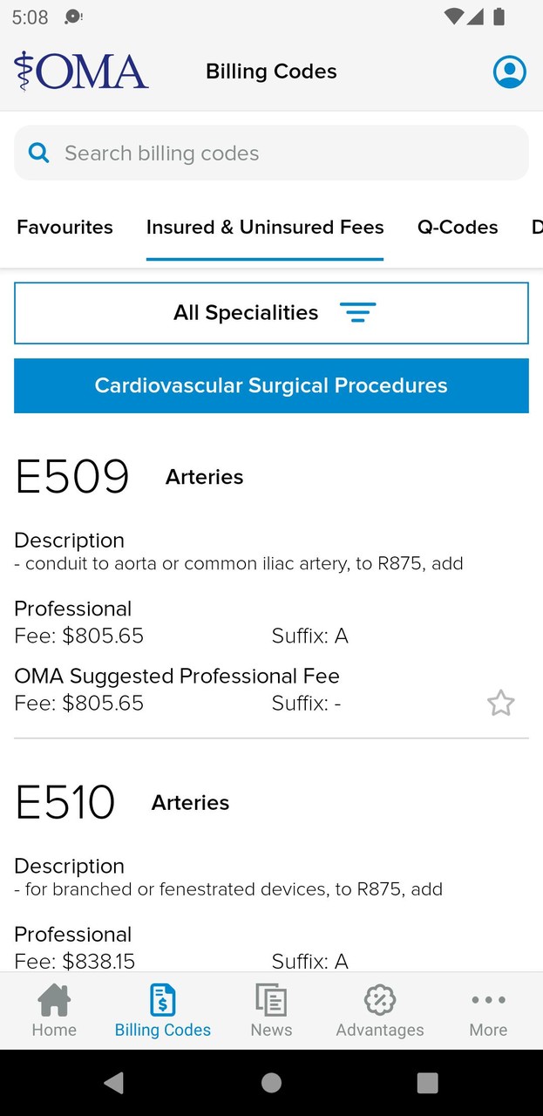Switch to the Q-Codes tab
The height and width of the screenshot is (1116, 543).
(458, 228)
